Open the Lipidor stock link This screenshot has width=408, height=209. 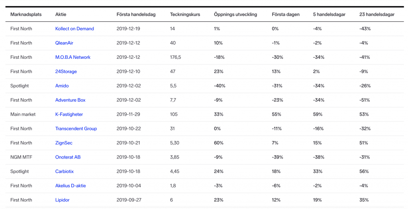tap(63, 200)
